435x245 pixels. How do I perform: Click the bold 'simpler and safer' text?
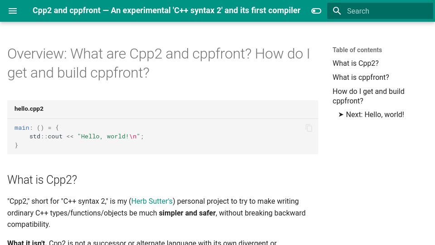click(x=187, y=213)
